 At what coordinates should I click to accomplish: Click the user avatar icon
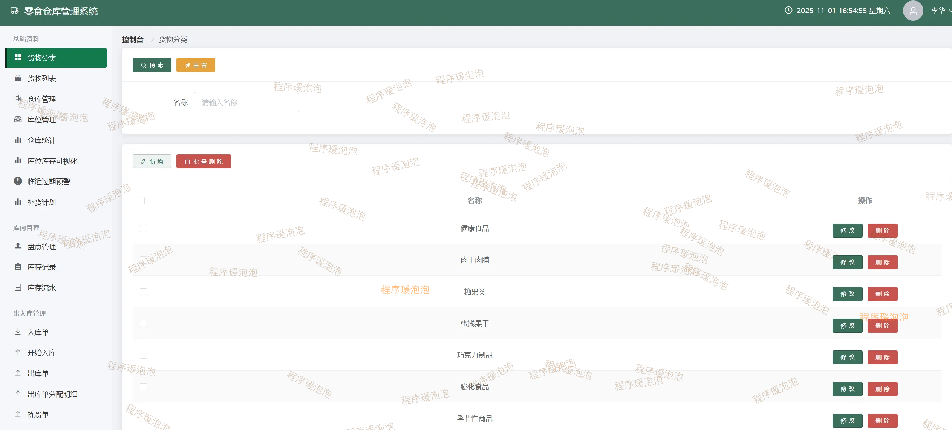[x=912, y=11]
